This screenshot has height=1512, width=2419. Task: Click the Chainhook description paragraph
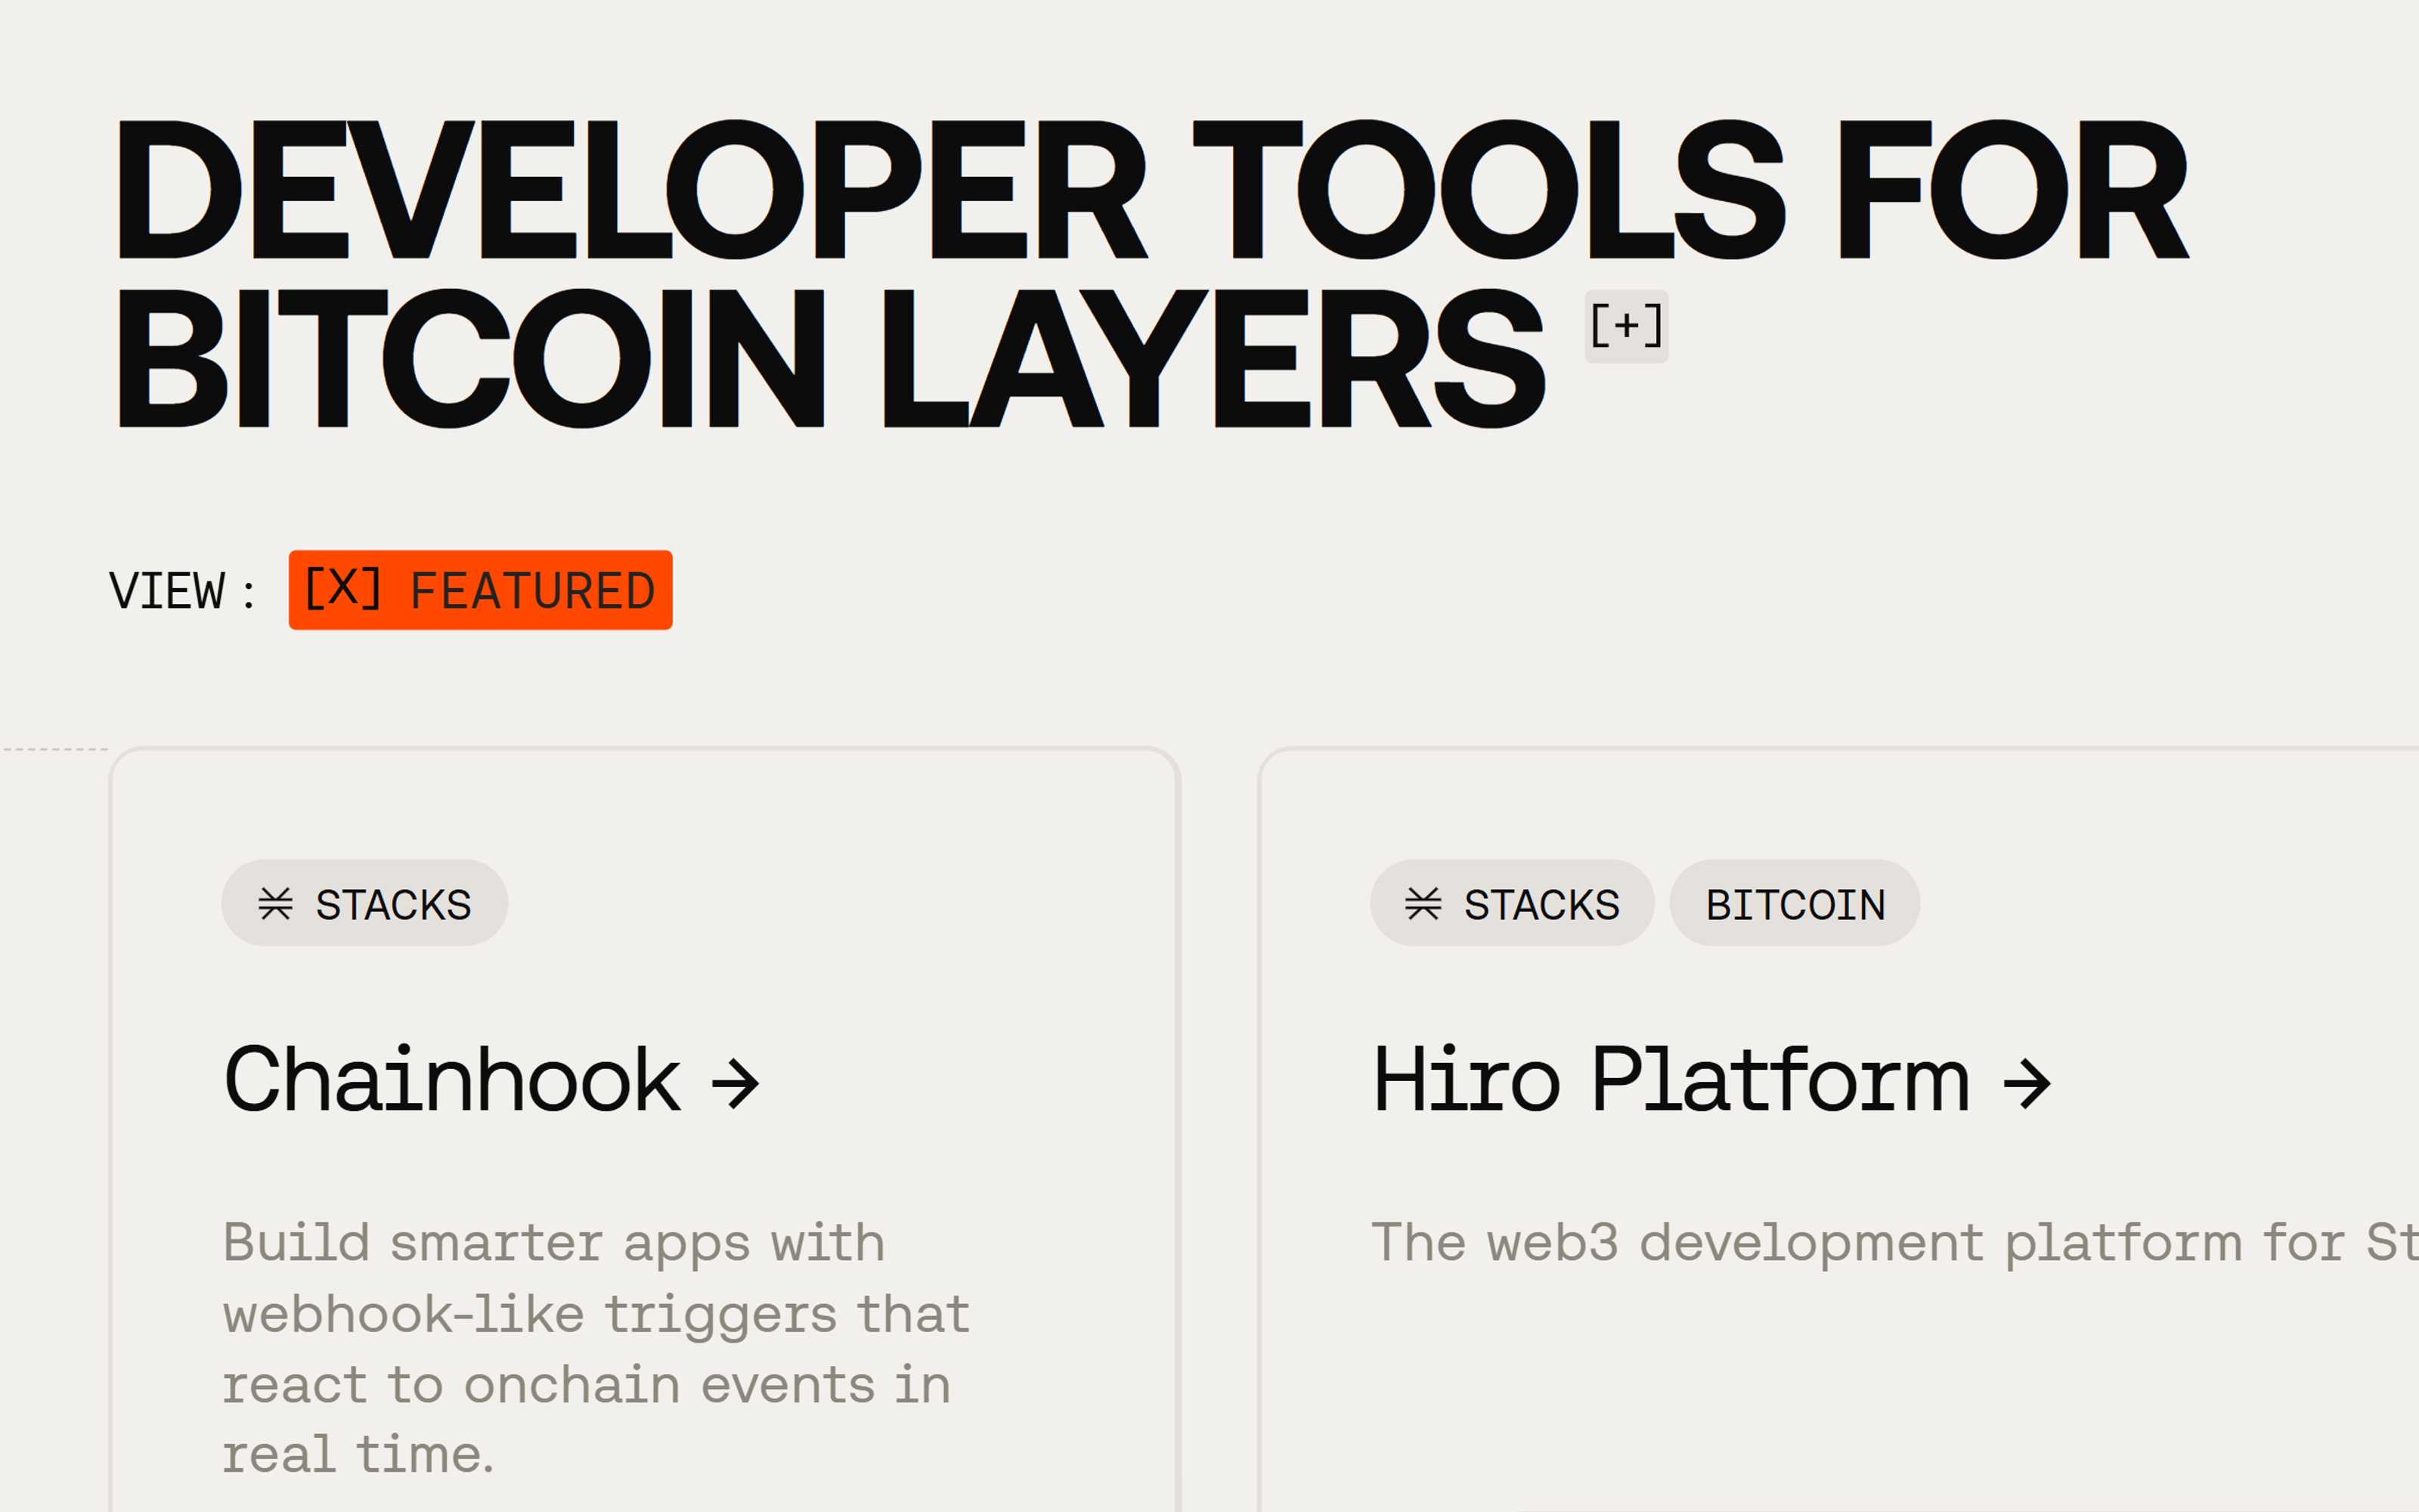pos(596,1348)
